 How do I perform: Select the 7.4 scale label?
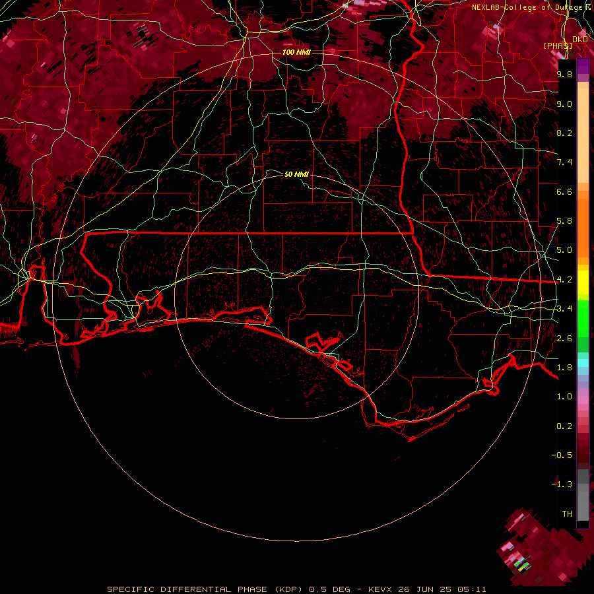click(x=564, y=162)
